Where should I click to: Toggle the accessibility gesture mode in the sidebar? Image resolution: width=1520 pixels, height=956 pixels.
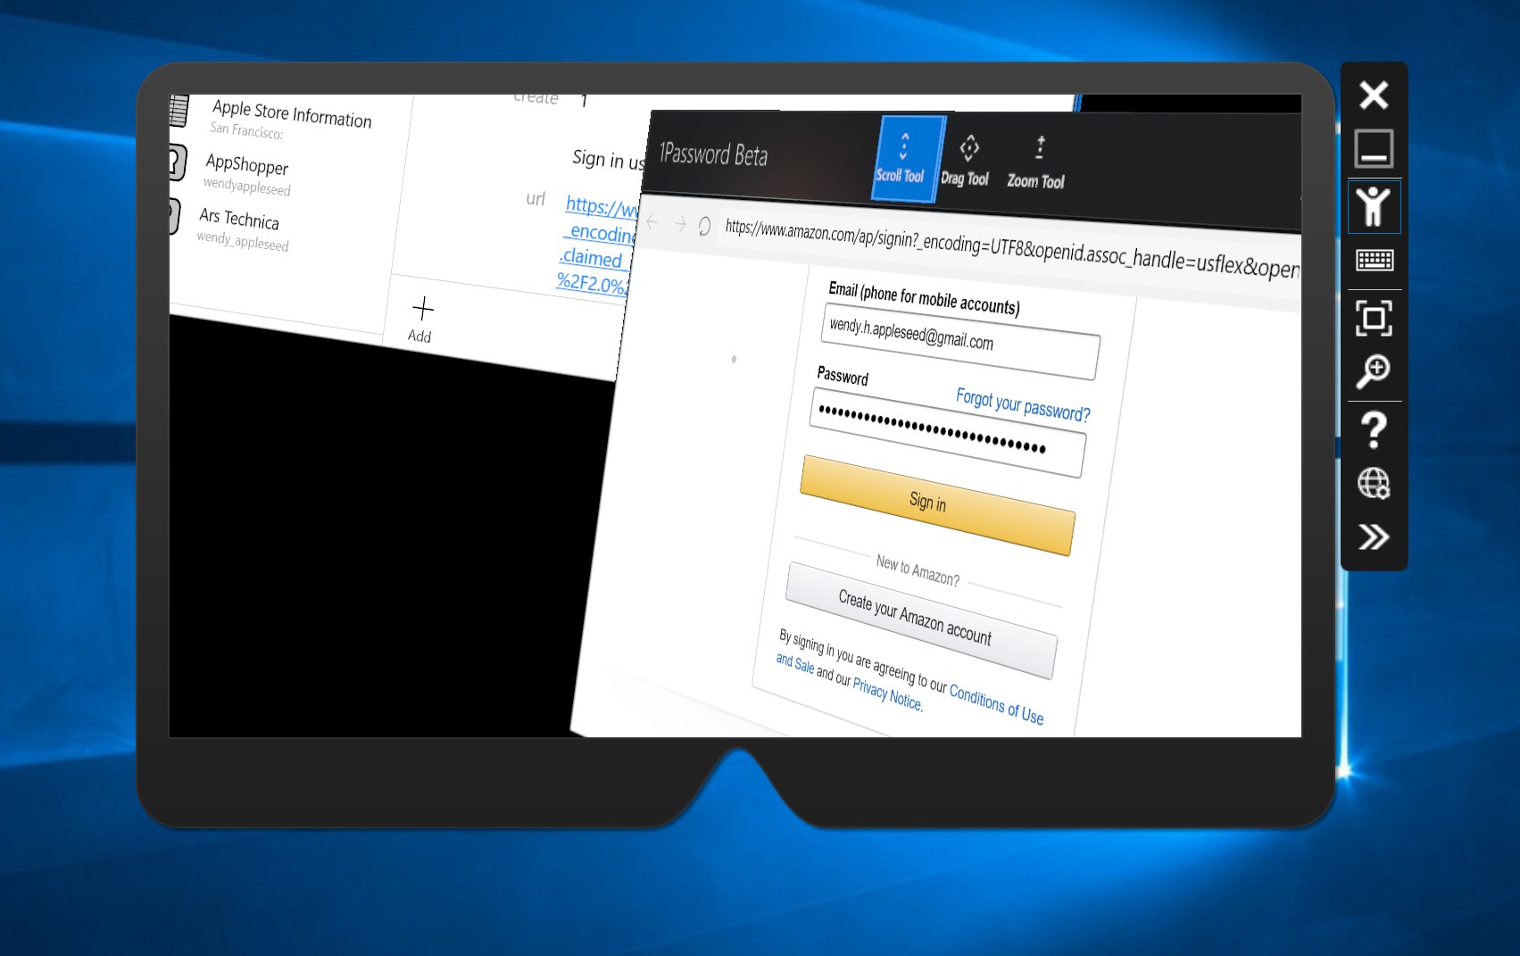(1374, 206)
